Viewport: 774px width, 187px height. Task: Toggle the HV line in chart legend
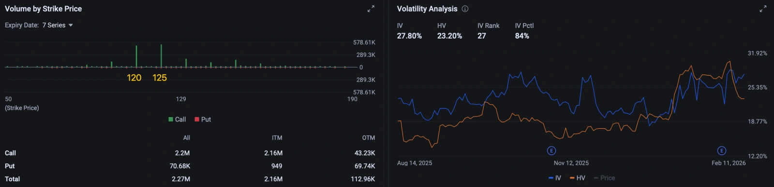point(578,178)
